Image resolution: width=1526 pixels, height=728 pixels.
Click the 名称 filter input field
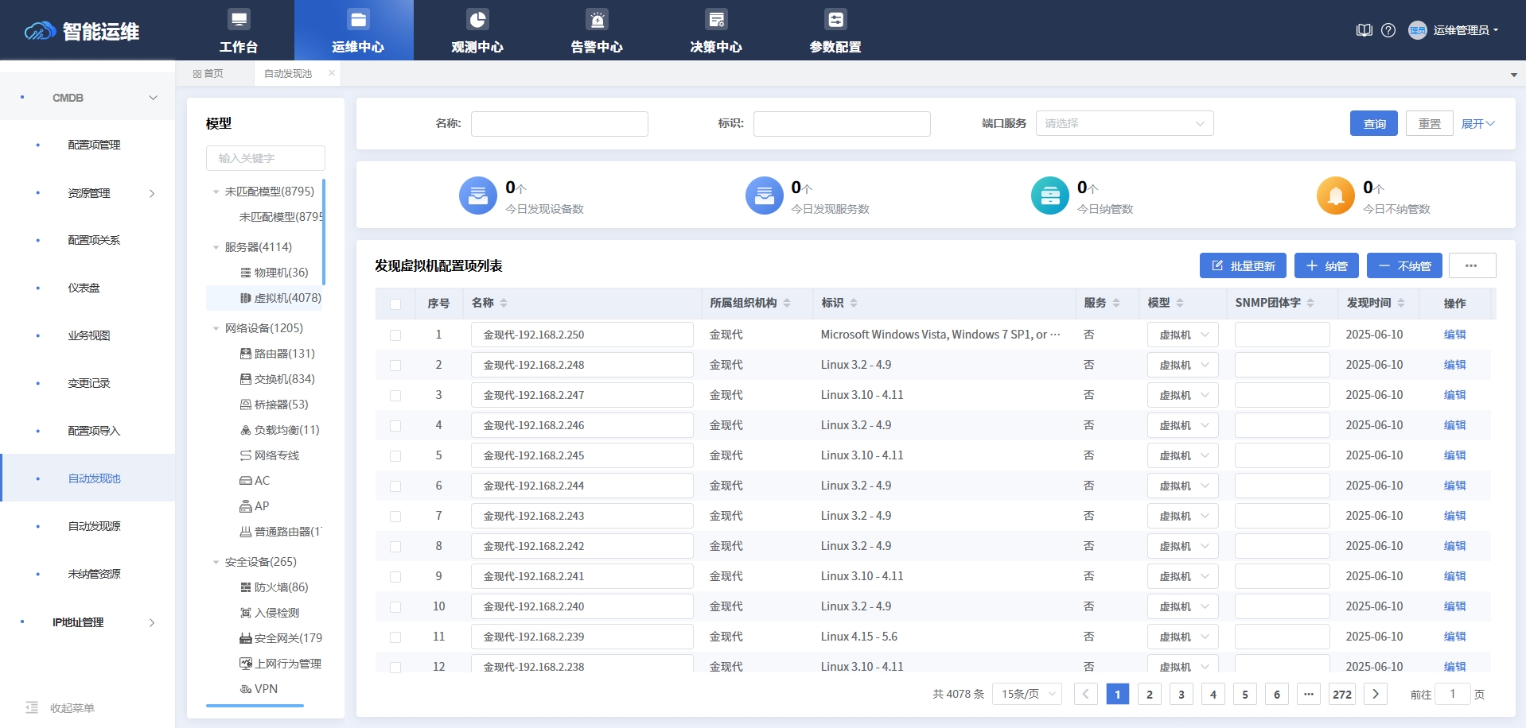559,124
